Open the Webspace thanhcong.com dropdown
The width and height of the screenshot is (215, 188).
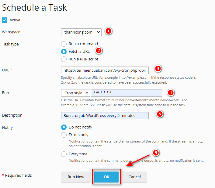point(81,32)
